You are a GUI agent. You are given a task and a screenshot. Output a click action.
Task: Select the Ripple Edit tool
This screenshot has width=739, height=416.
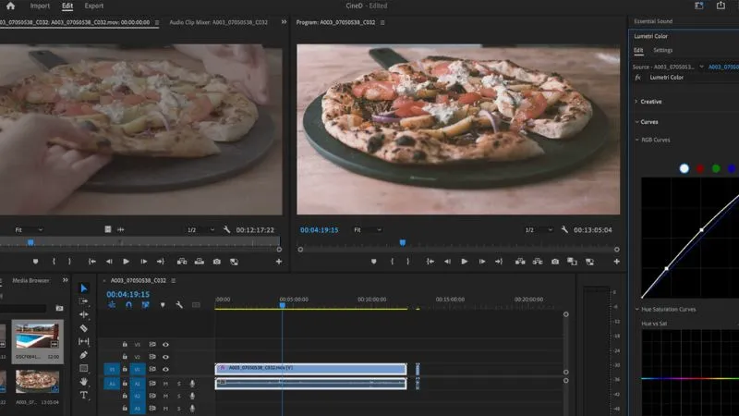(83, 314)
